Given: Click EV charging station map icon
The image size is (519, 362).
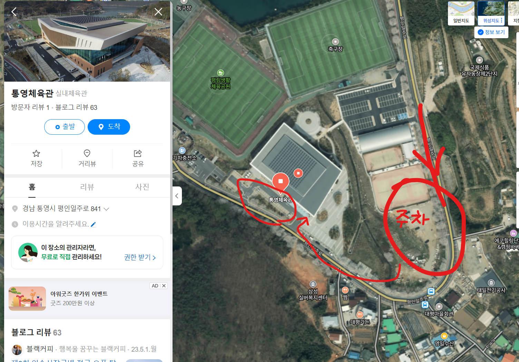Looking at the screenshot, I should point(182,151).
